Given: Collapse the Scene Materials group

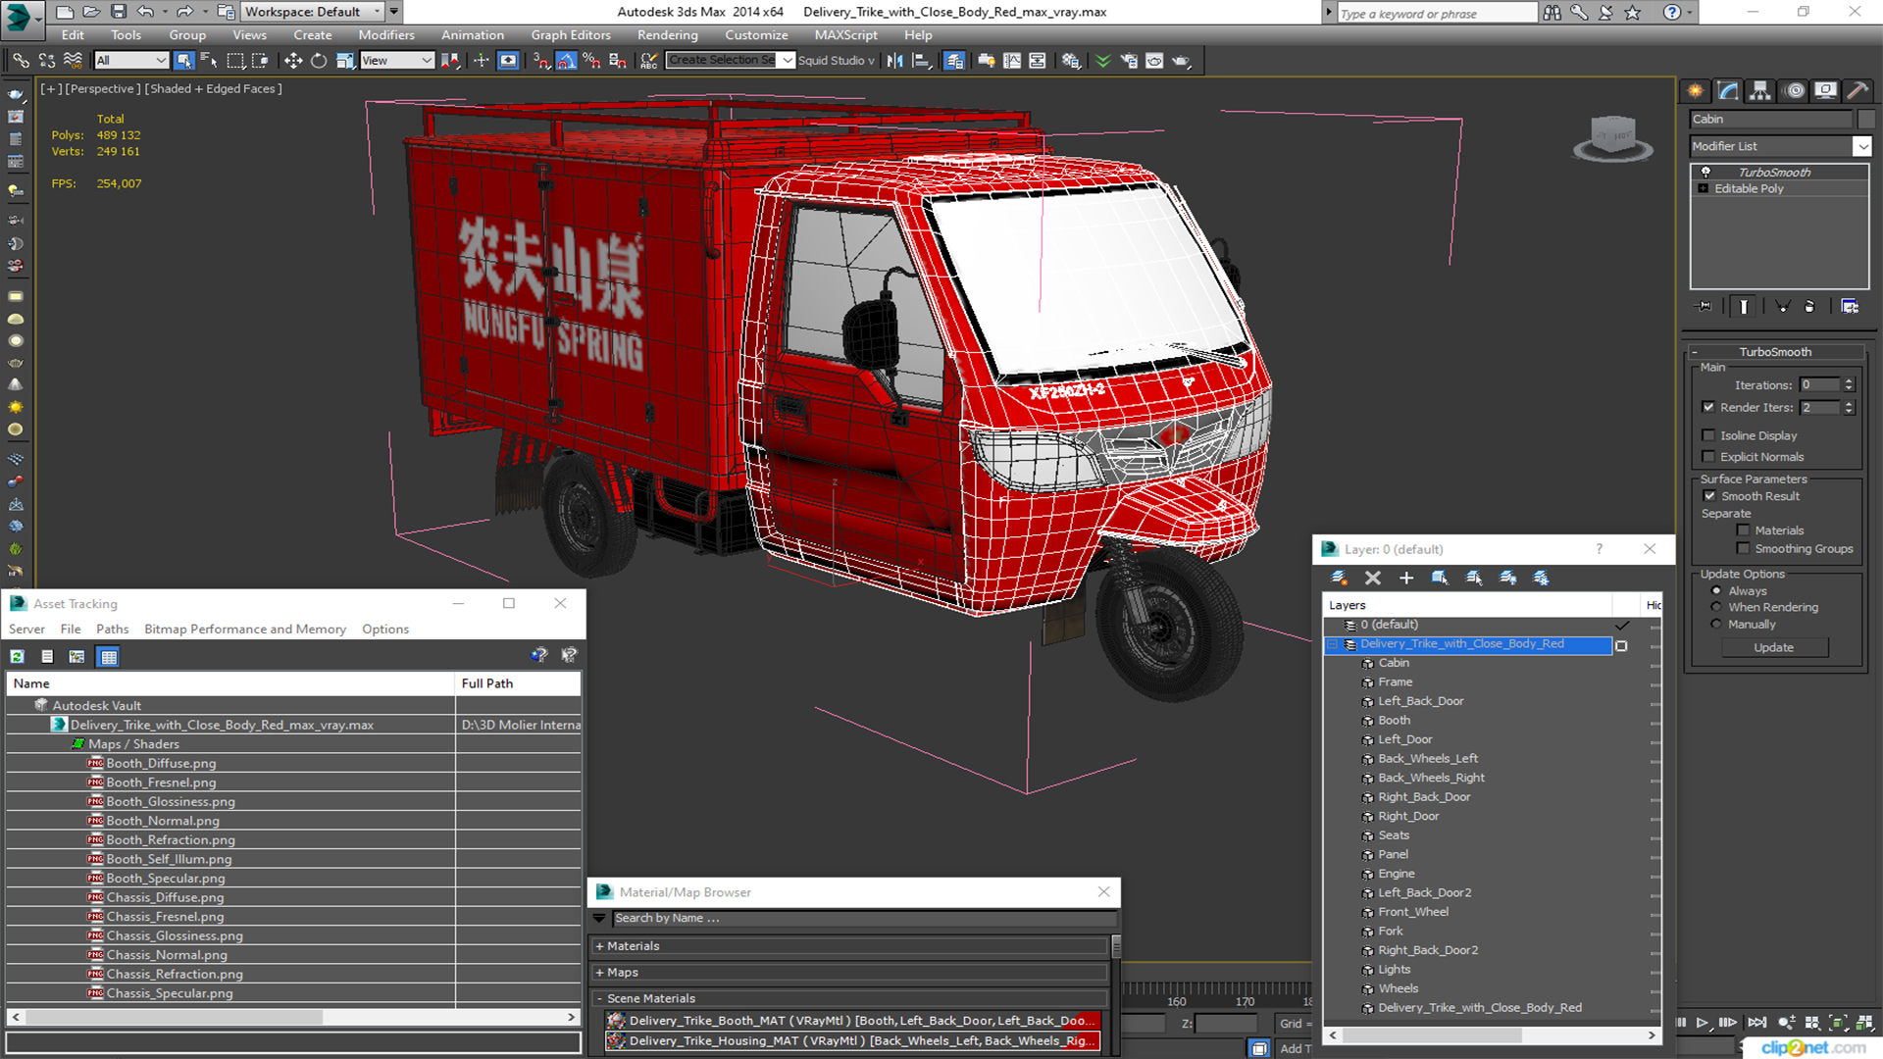Looking at the screenshot, I should pos(599,998).
